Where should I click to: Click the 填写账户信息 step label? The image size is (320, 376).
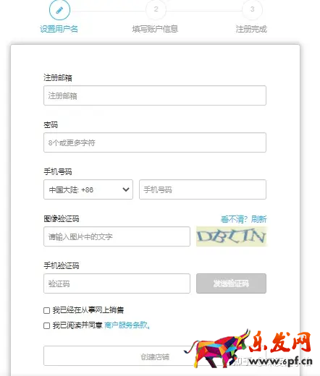coord(155,29)
